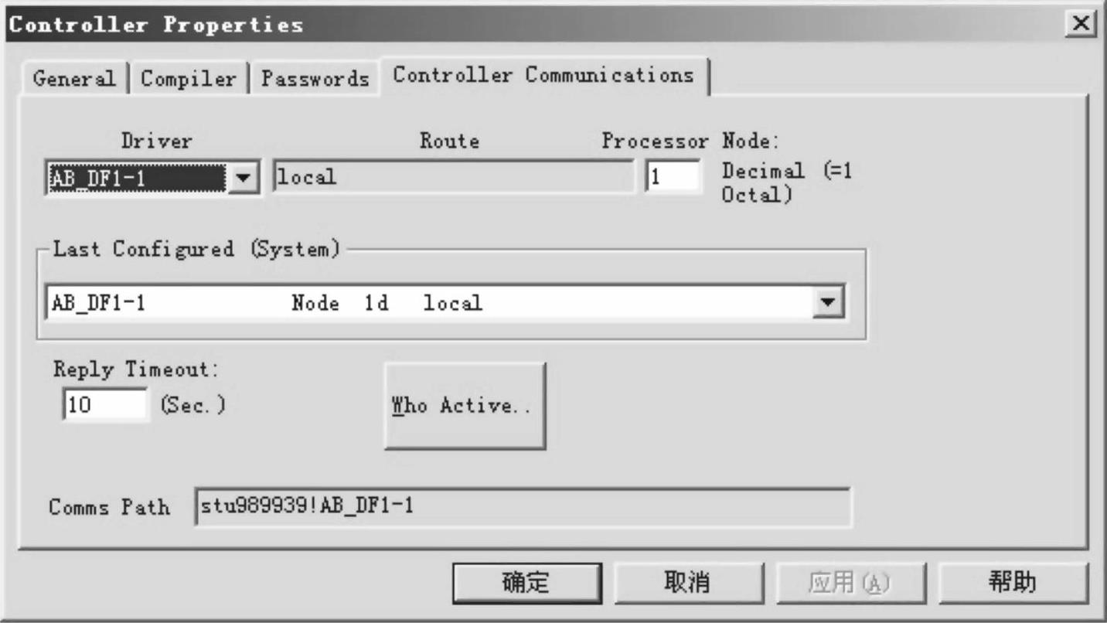Click the Who Active button
Screen dimensions: 1107x623
point(465,406)
